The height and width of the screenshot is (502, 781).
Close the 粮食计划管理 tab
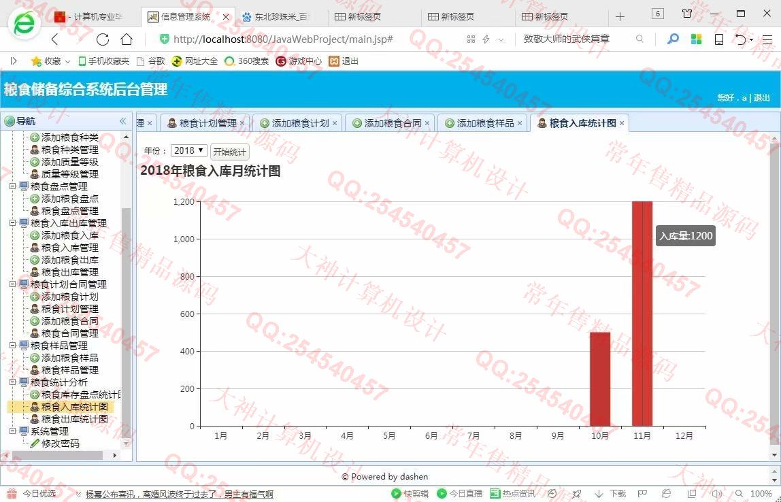242,123
